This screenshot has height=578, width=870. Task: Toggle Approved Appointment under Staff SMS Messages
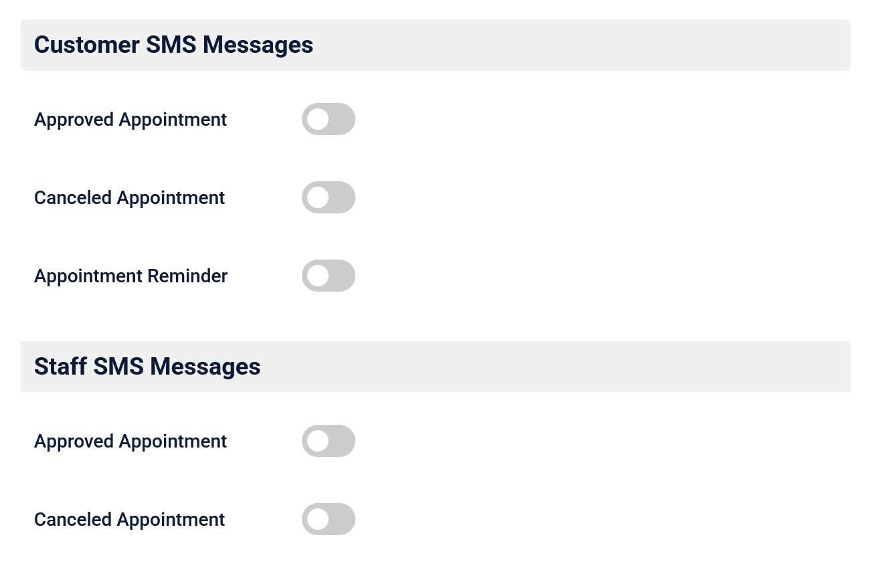tap(329, 441)
